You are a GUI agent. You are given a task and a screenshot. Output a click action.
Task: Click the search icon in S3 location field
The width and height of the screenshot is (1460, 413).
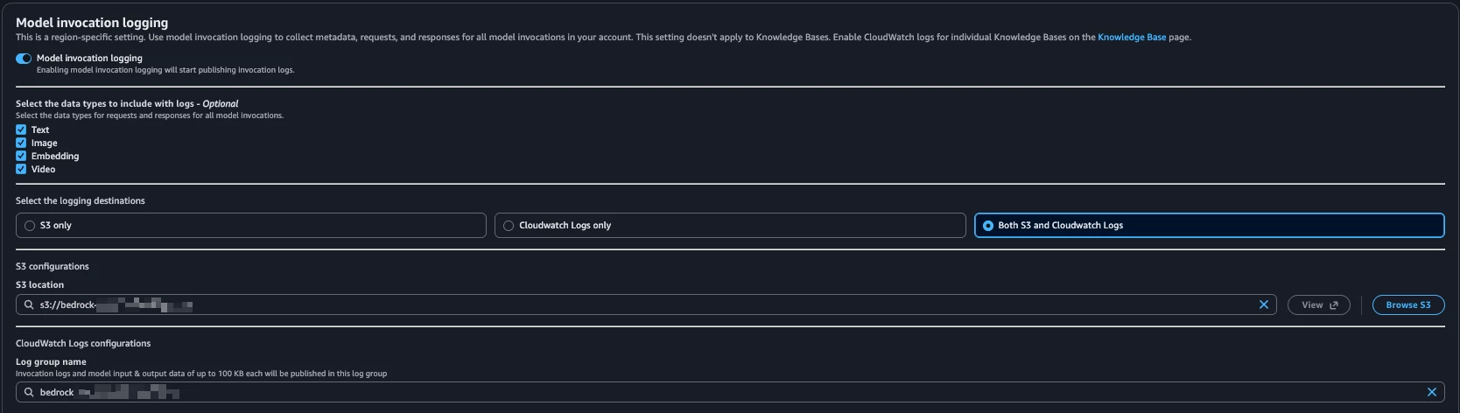29,304
